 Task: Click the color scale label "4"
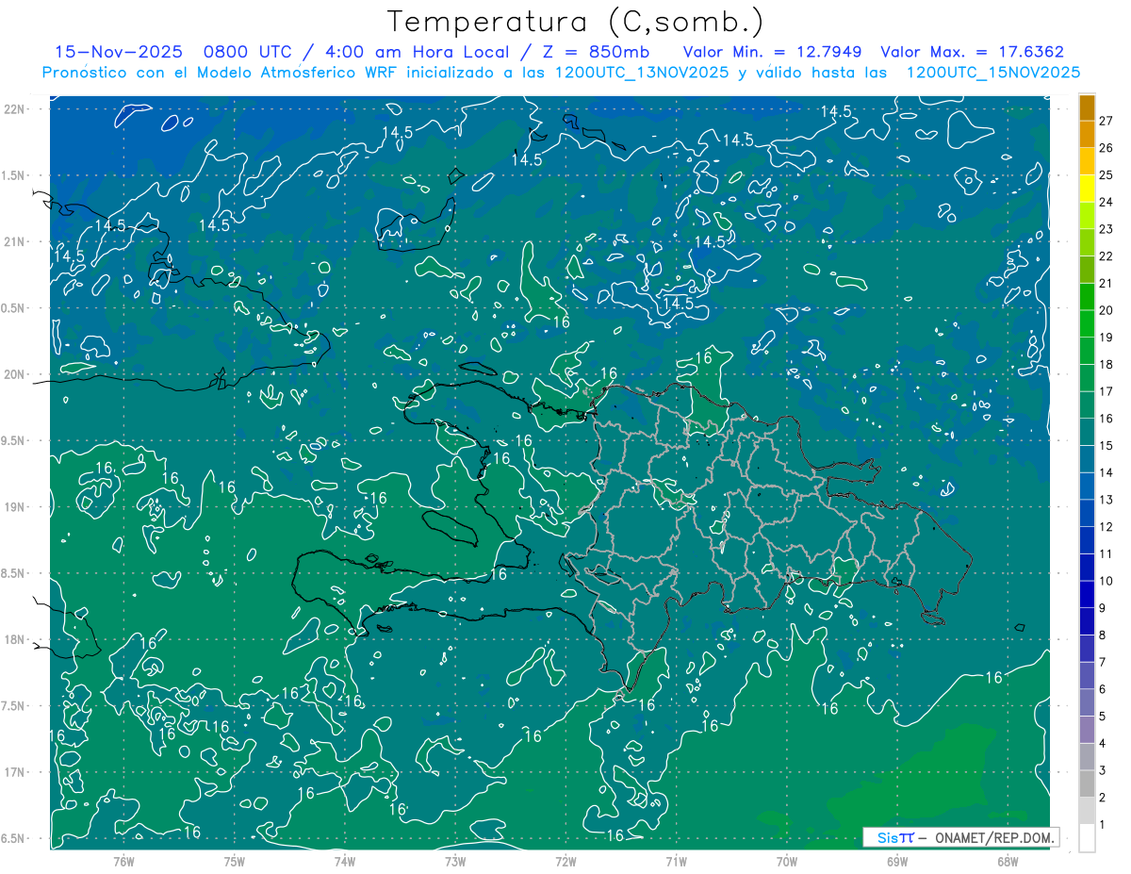[1103, 744]
